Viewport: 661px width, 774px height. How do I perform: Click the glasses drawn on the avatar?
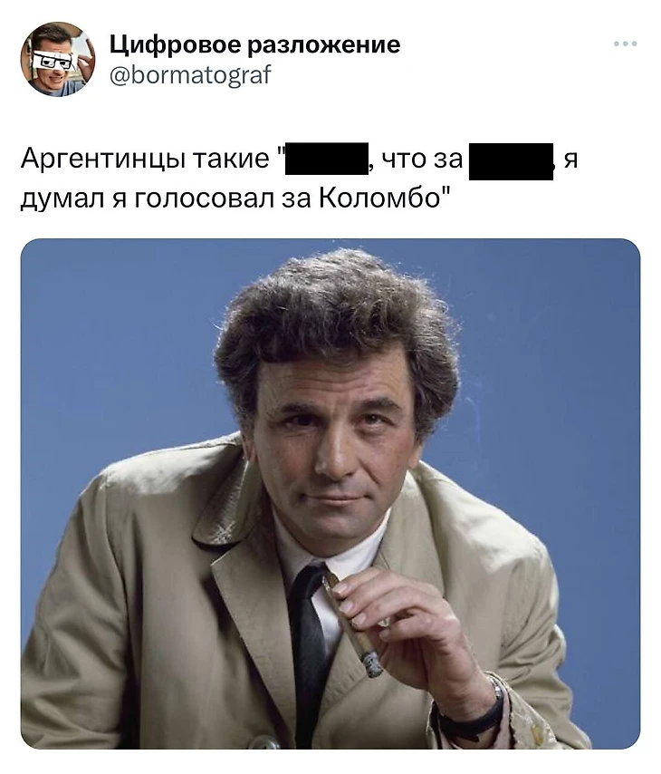(54, 61)
